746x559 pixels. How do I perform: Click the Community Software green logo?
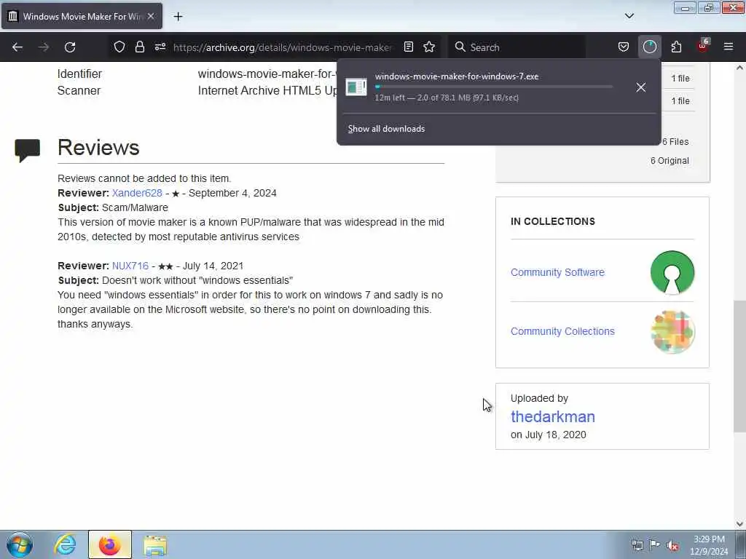(672, 272)
